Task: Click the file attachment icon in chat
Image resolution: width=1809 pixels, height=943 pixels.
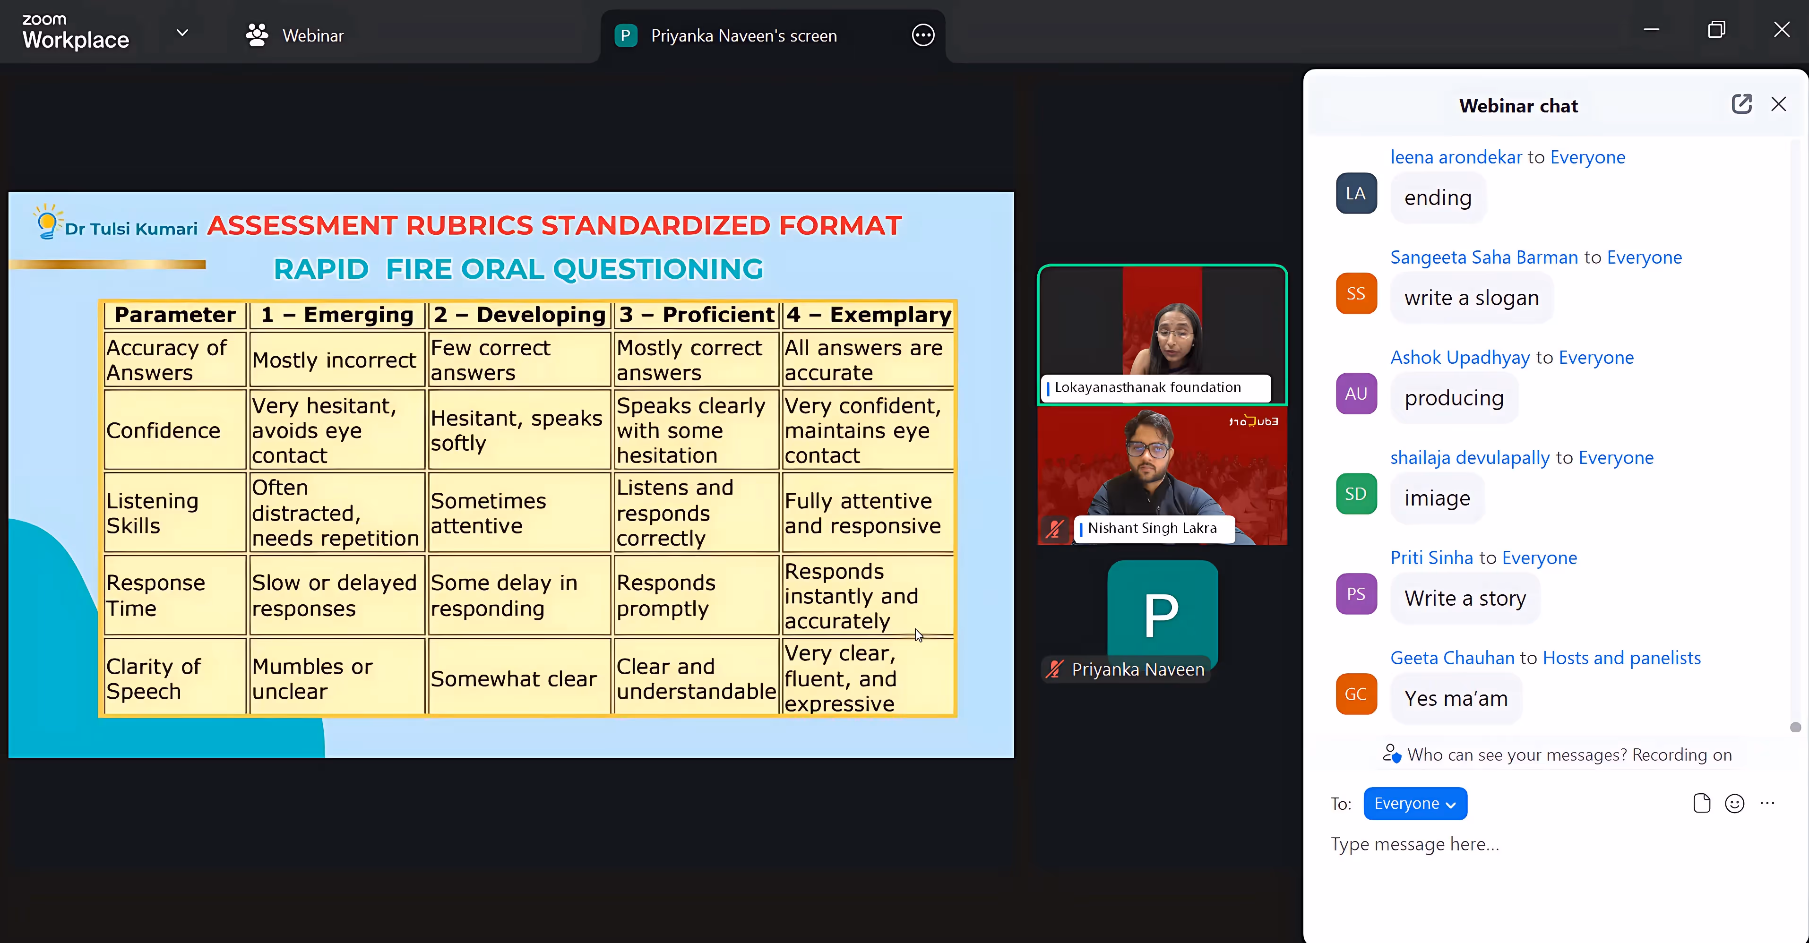Action: (1701, 803)
